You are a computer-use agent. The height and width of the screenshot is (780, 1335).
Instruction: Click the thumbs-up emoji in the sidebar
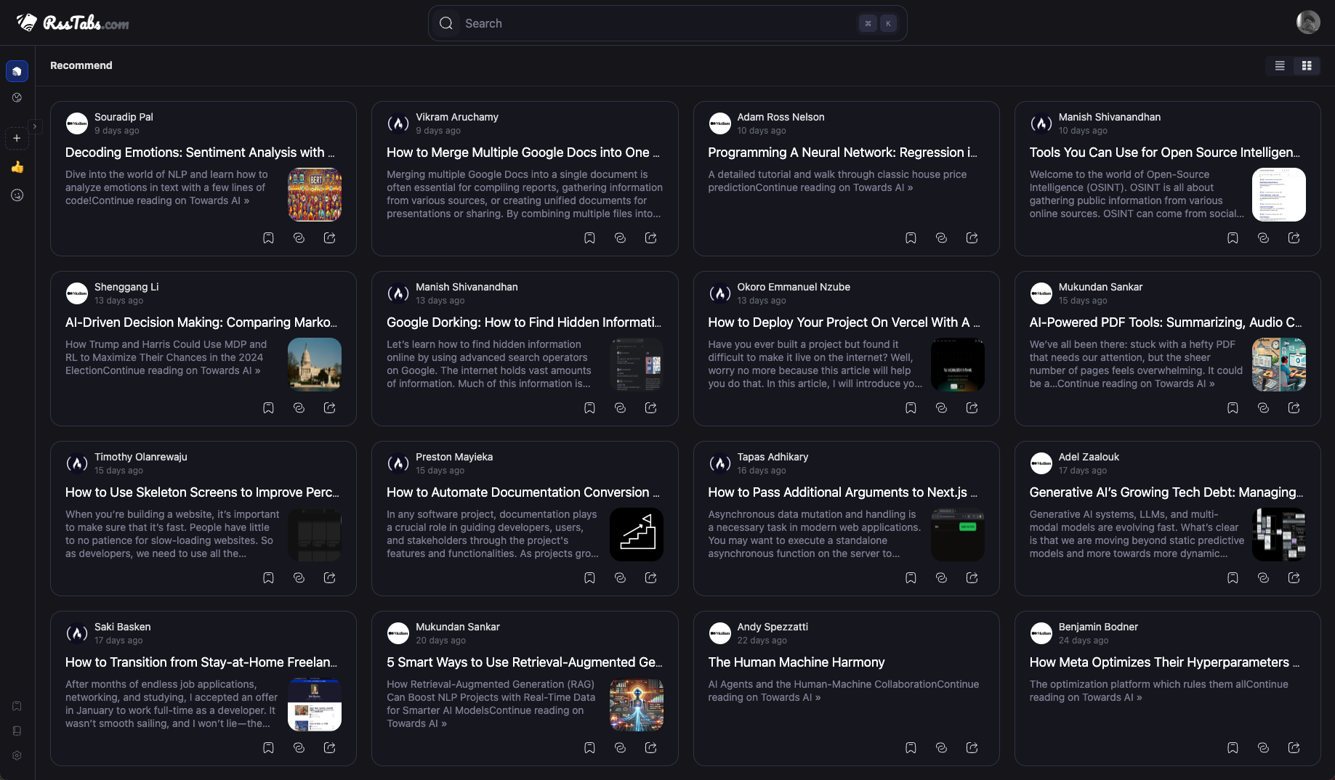click(x=17, y=167)
